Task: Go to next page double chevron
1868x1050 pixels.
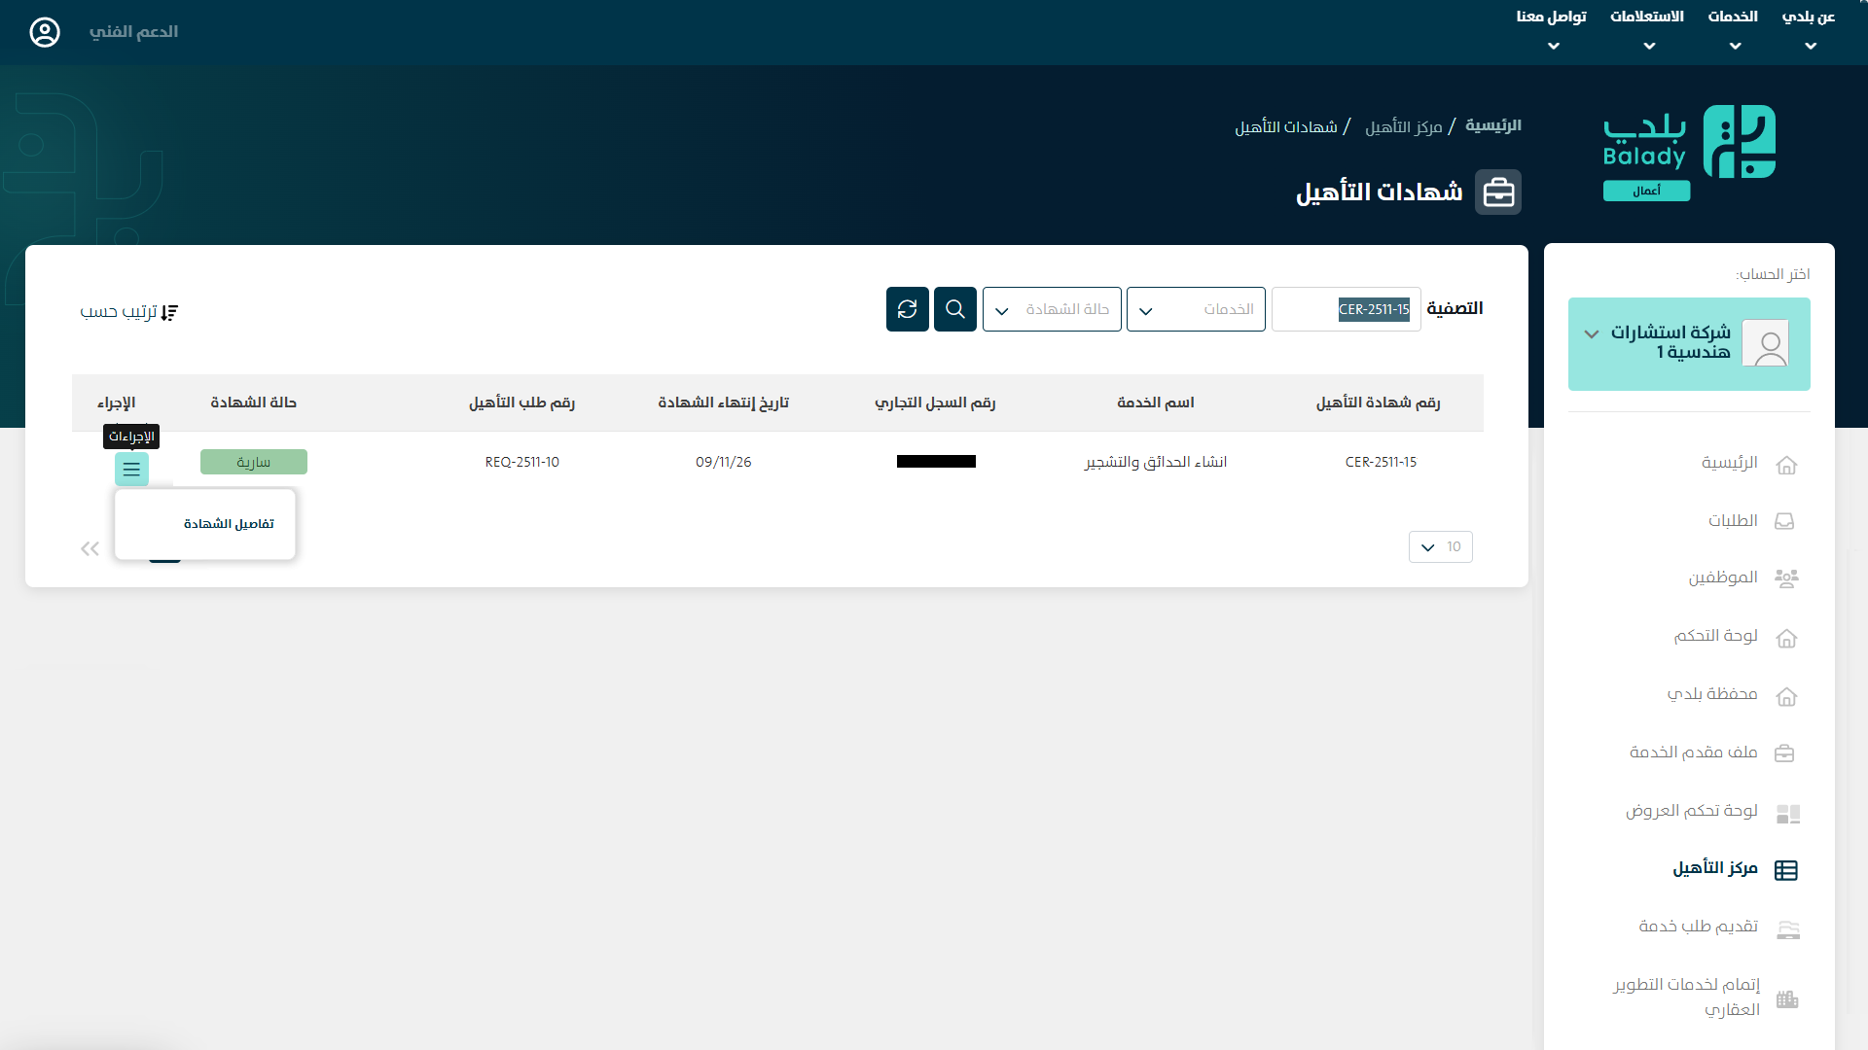Action: point(90,549)
